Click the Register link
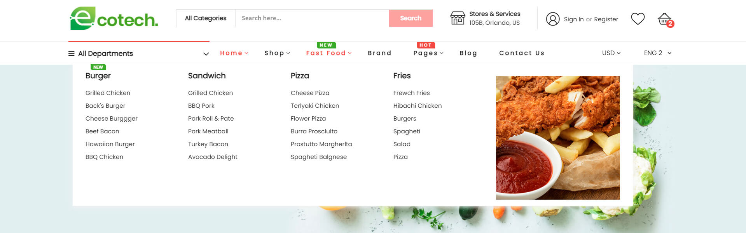Screen dimensions: 746x233 [606, 19]
